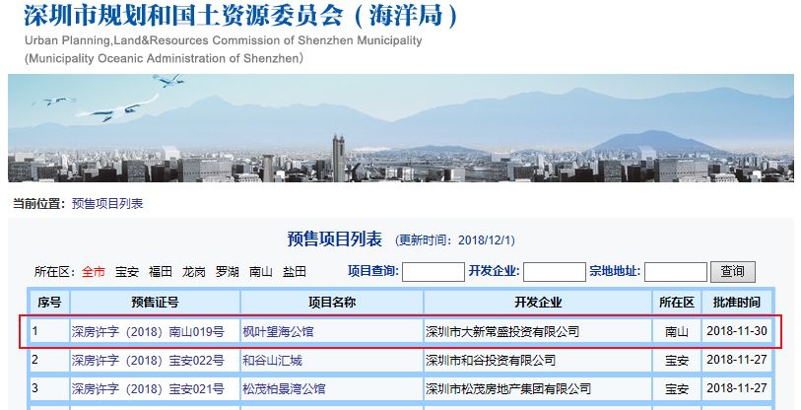Click the 查询 search button
Image resolution: width=801 pixels, height=410 pixels.
[x=733, y=271]
